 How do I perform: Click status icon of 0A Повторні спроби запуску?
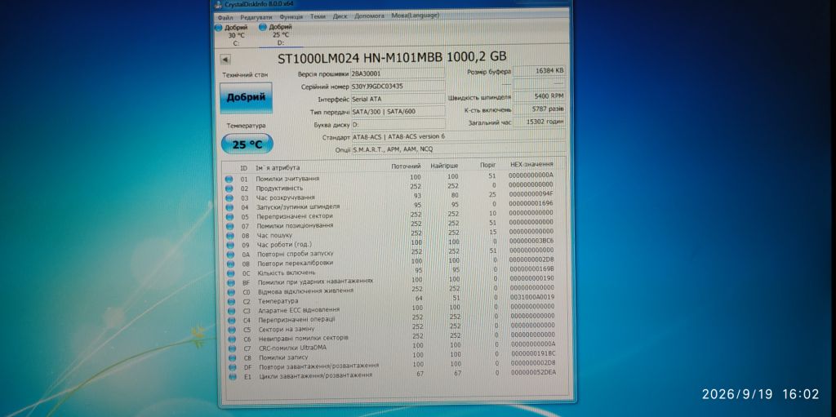coord(229,255)
